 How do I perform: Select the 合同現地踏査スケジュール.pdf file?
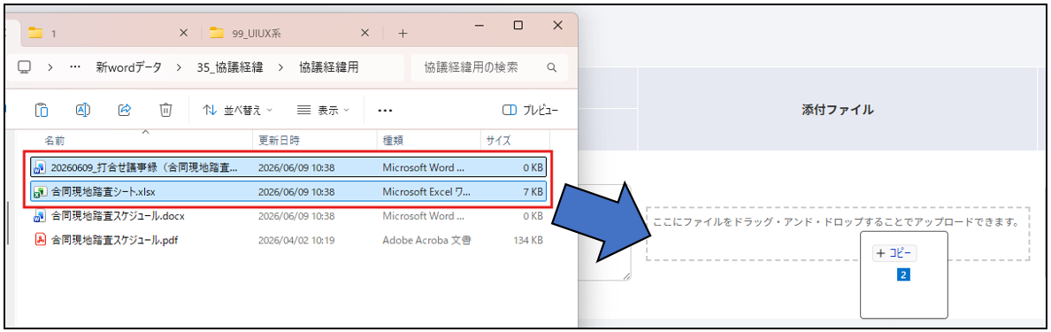(288, 239)
